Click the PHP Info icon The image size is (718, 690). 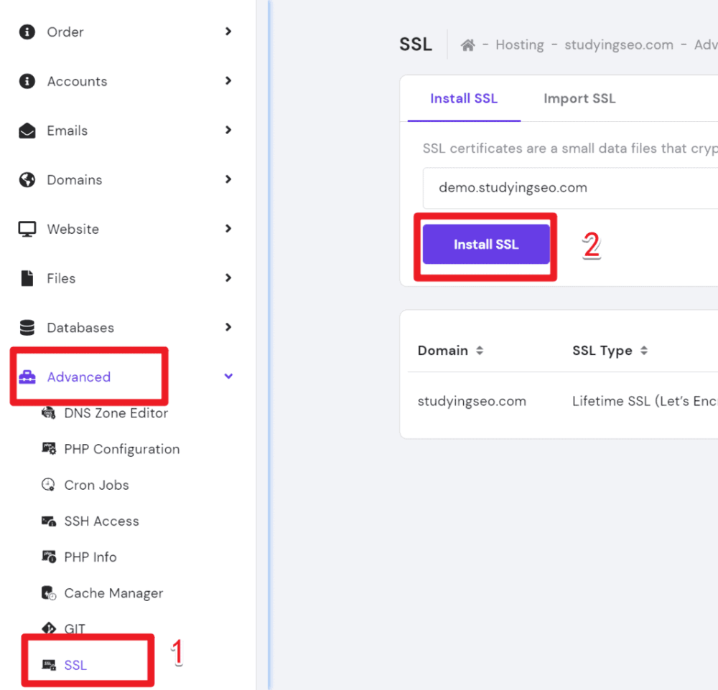click(49, 557)
